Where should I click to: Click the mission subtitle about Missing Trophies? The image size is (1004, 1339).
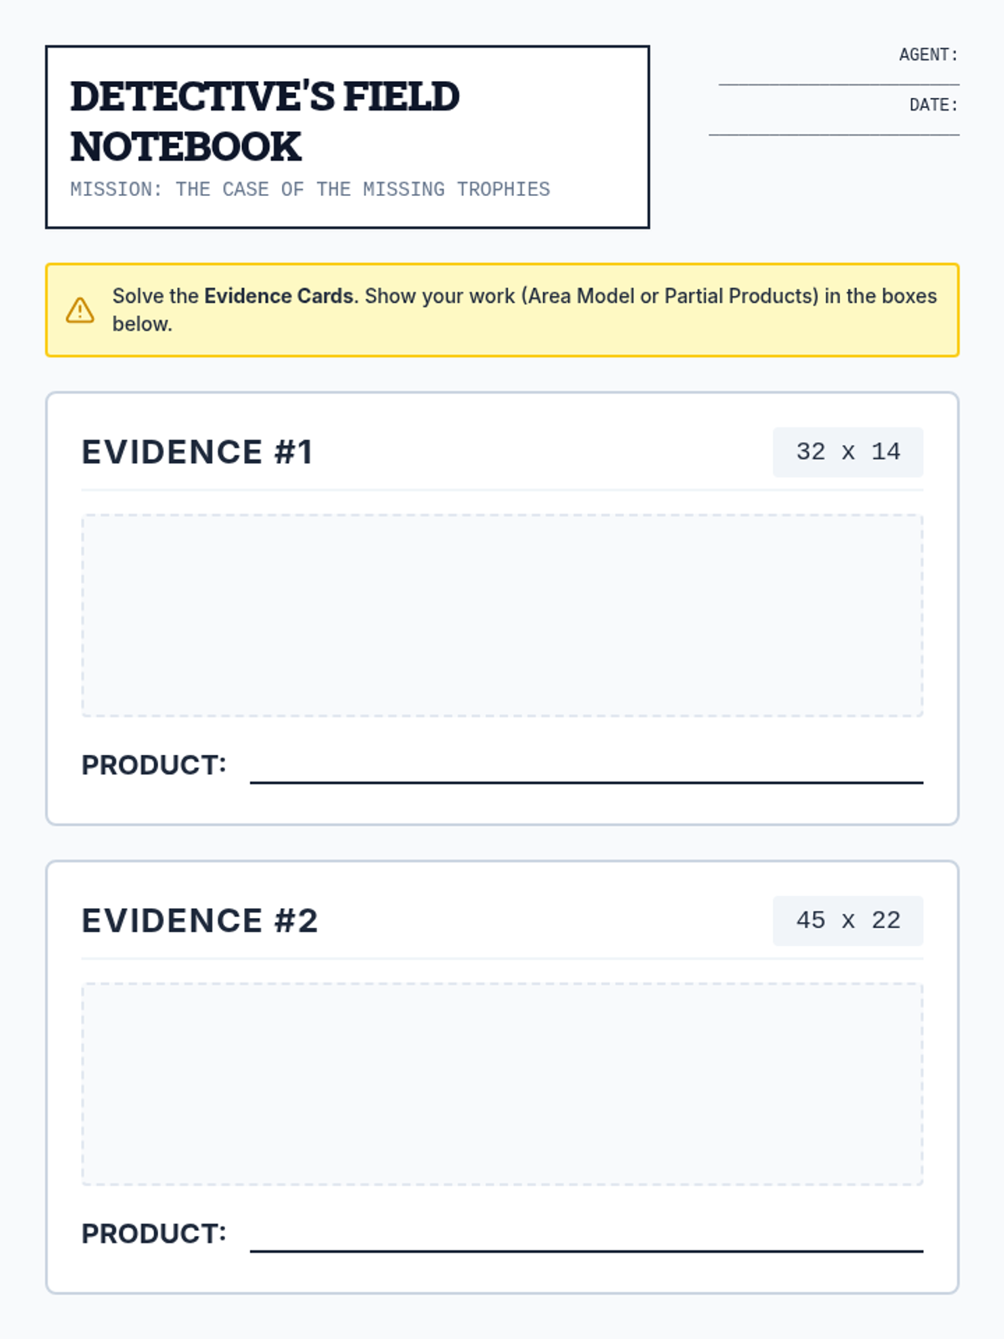(310, 189)
